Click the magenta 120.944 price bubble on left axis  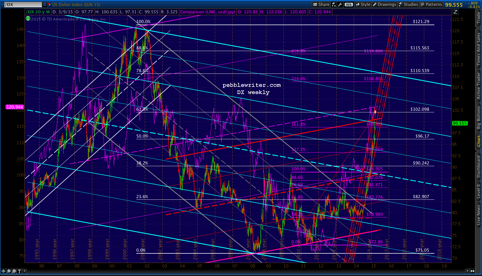pos(15,107)
